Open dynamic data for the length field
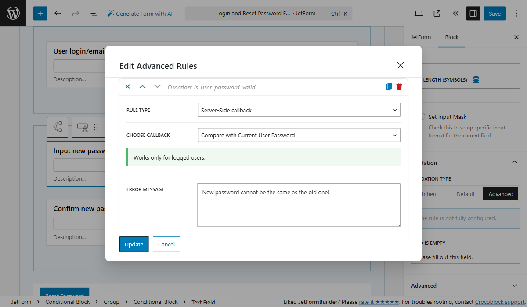The width and height of the screenshot is (527, 307). [x=476, y=79]
